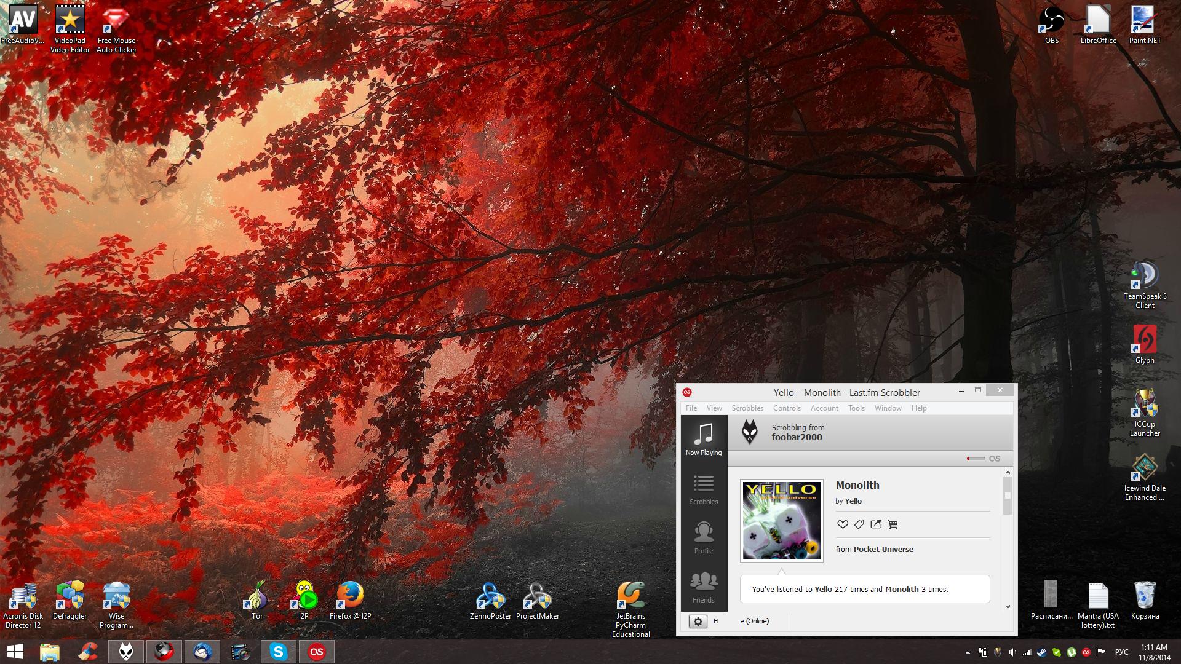The width and height of the screenshot is (1181, 664).
Task: Click the share icon for the track
Action: point(876,524)
